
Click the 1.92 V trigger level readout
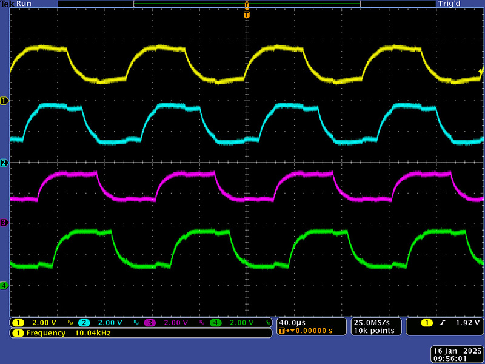[x=468, y=323]
